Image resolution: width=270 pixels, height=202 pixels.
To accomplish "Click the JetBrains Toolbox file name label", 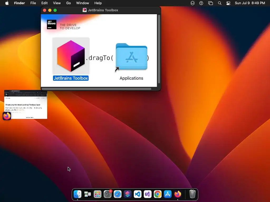I will coord(71,78).
